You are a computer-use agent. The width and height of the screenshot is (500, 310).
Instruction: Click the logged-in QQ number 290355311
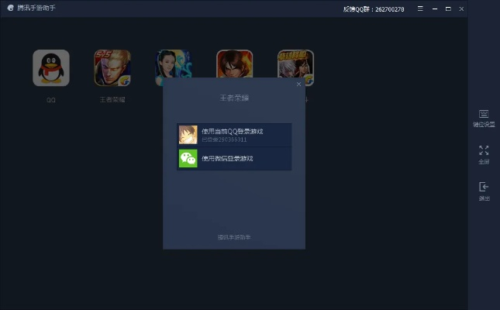pyautogui.click(x=231, y=139)
